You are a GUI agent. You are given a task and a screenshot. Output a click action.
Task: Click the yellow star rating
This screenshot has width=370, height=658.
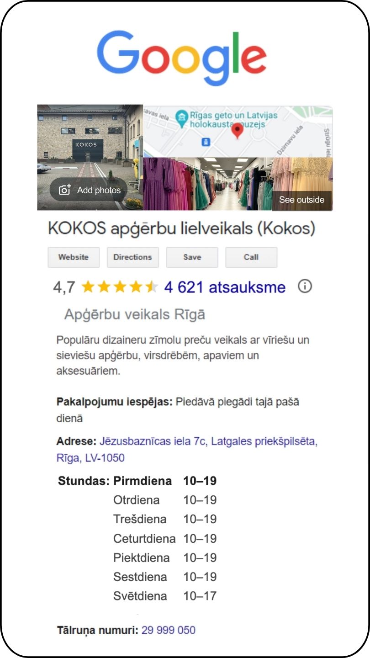(120, 287)
